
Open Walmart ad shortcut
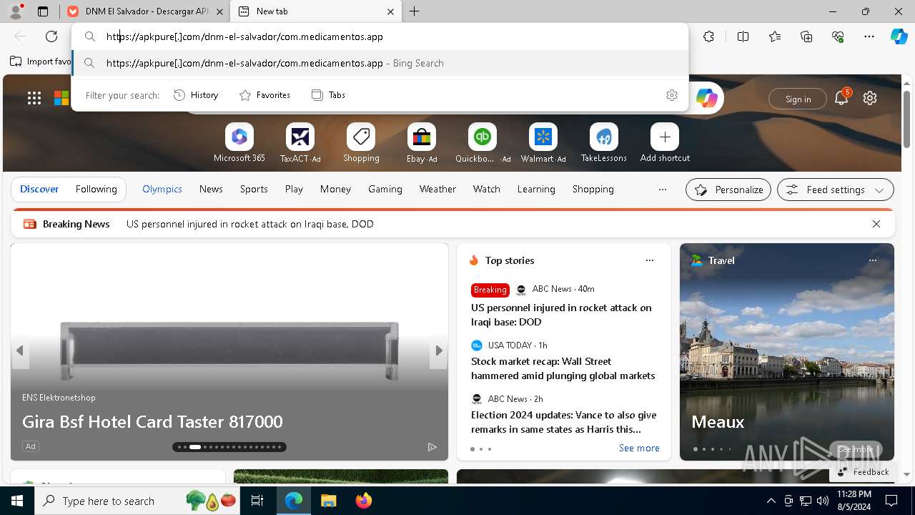[543, 143]
